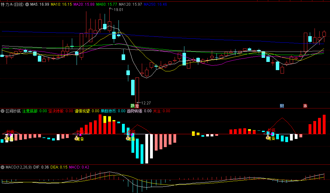Select the magenta MA20: 15.88 label
Viewport: 330px width, 193px height.
(84, 4)
